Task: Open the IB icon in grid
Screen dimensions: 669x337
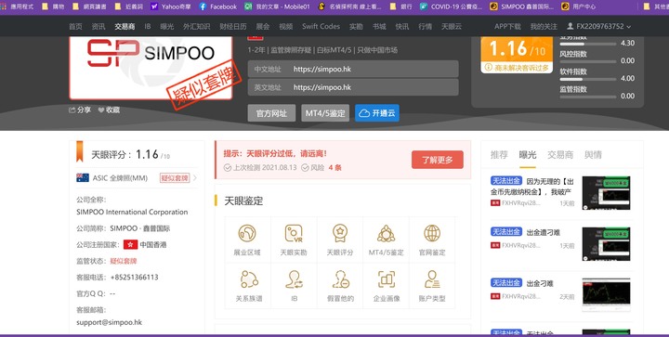Action: click(294, 279)
